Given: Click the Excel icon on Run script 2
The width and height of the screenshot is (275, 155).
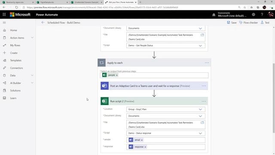Looking at the screenshot, I should pyautogui.click(x=104, y=101).
